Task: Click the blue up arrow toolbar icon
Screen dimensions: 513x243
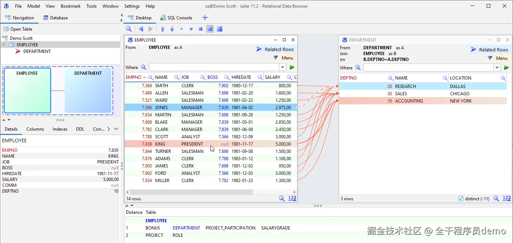Action: click(x=163, y=29)
